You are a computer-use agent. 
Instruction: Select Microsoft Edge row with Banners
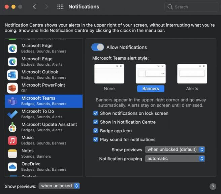[x=44, y=48]
